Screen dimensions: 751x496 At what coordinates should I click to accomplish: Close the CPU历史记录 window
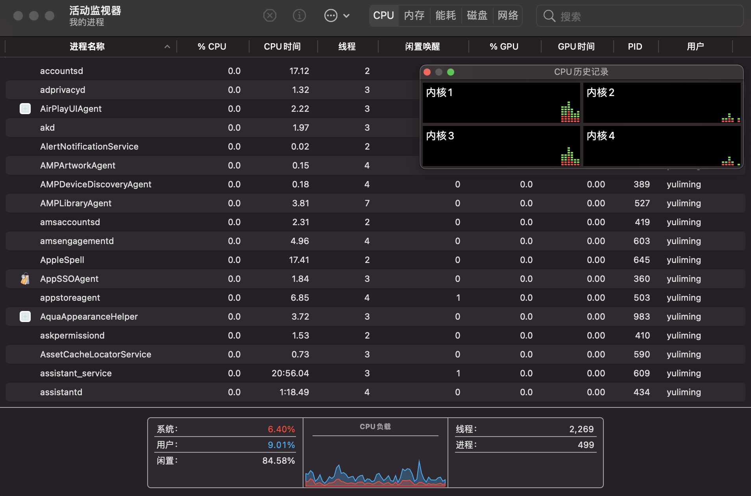(427, 72)
